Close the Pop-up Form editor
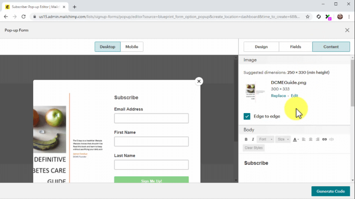This screenshot has width=355, height=199. coord(347,30)
